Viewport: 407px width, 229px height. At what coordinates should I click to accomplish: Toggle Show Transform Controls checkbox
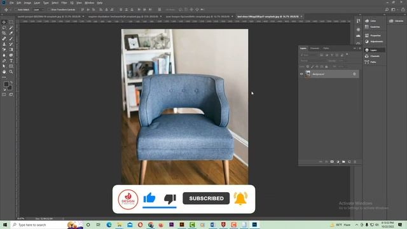click(49, 10)
